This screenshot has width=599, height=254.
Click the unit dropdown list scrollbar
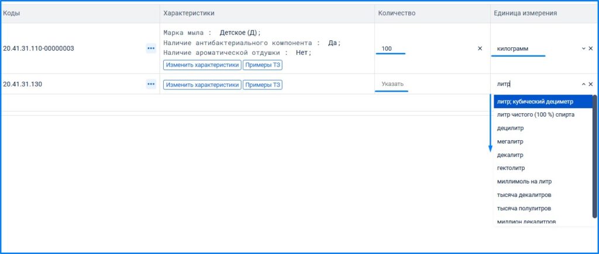pyautogui.click(x=595, y=156)
